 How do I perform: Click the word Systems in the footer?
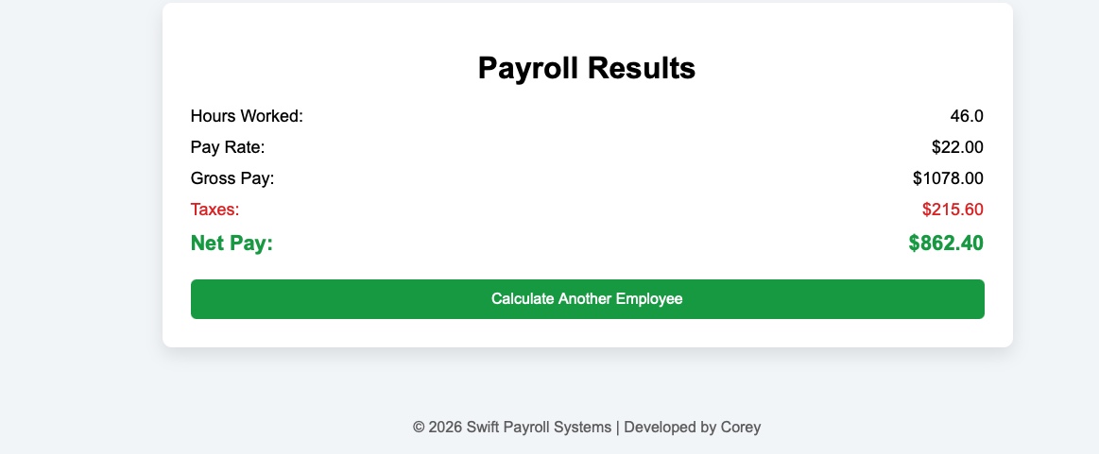582,428
